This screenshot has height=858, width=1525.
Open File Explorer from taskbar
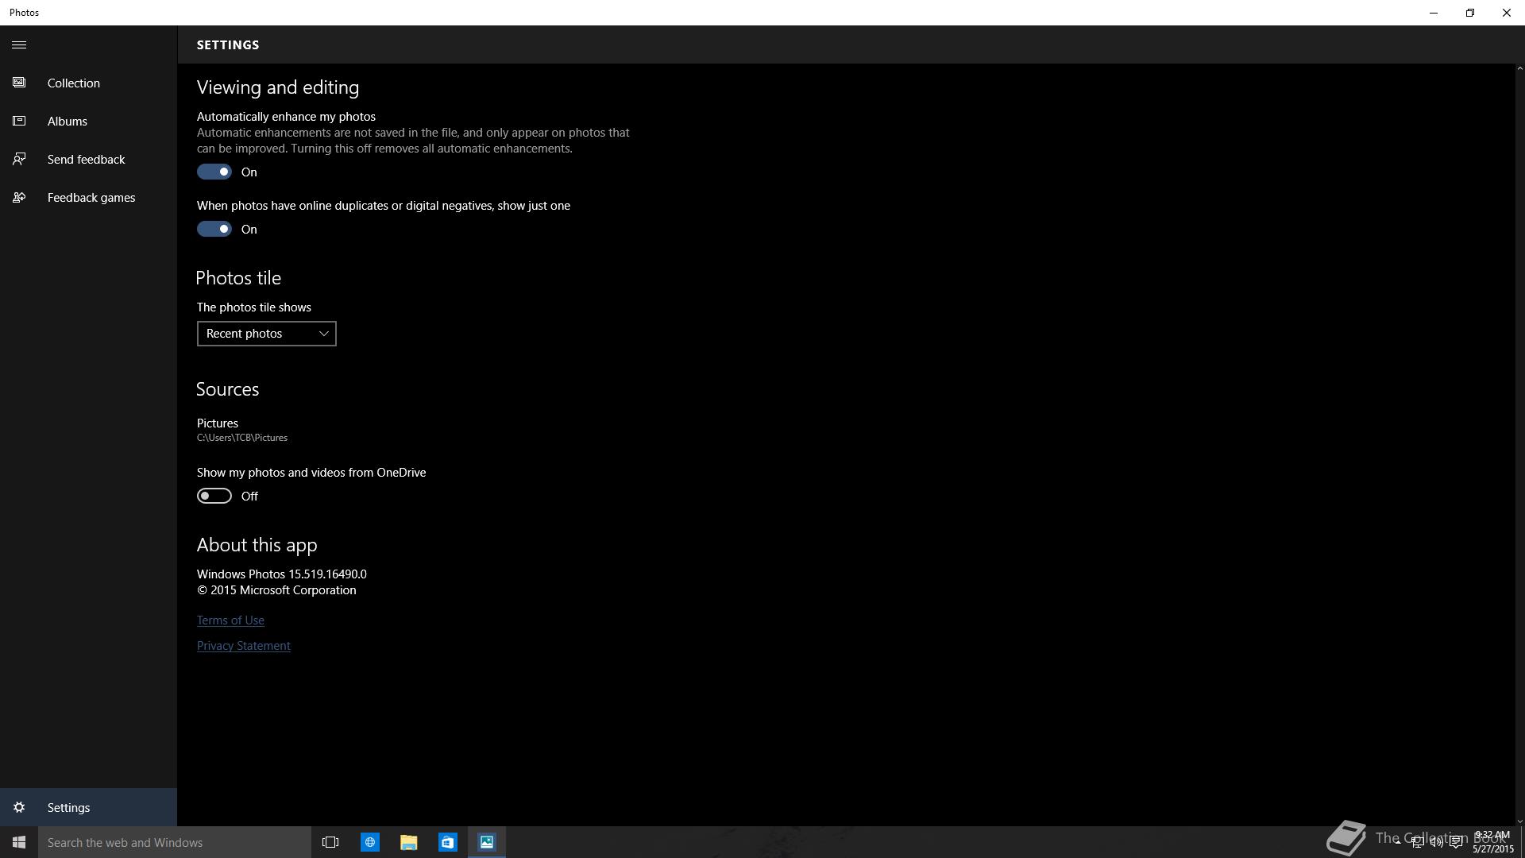409,842
